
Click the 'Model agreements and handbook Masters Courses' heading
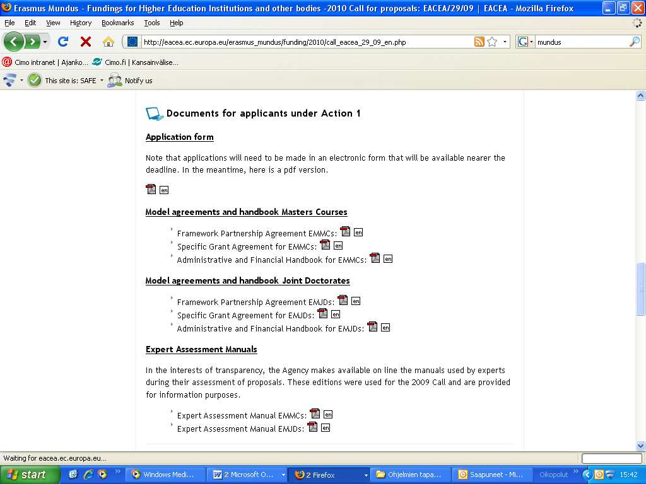pyautogui.click(x=247, y=212)
